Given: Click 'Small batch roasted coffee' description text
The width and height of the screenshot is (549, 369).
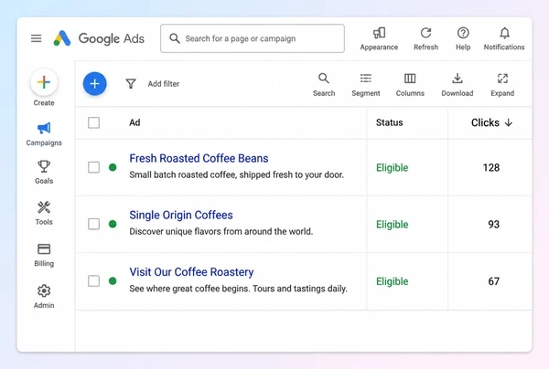Looking at the screenshot, I should (x=237, y=174).
